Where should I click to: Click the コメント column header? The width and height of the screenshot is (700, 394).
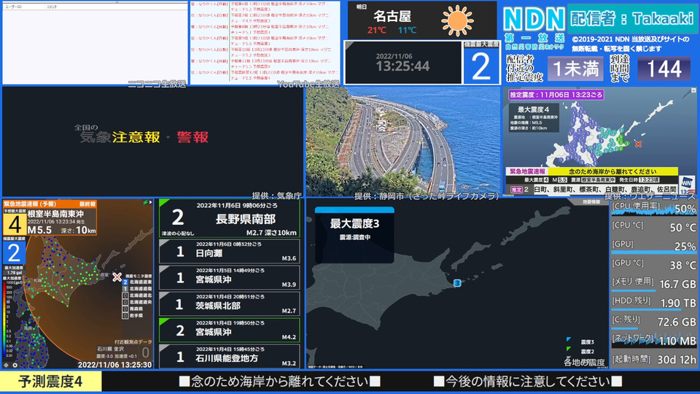[x=52, y=7]
